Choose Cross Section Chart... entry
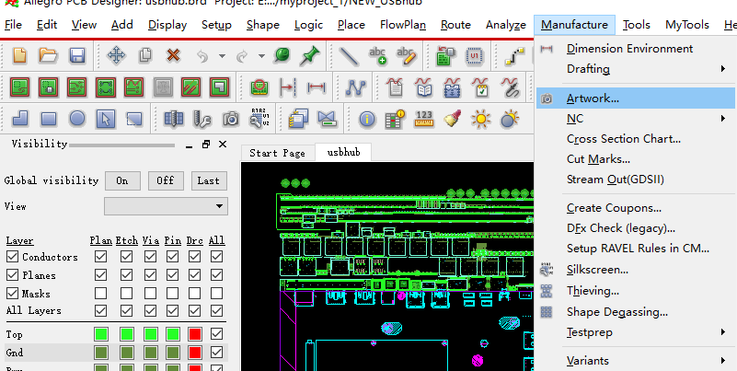Screen dimensions: 737x371 [x=635, y=139]
